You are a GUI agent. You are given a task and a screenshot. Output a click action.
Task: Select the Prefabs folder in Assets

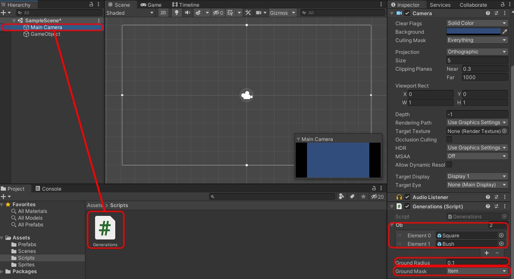[x=27, y=244]
